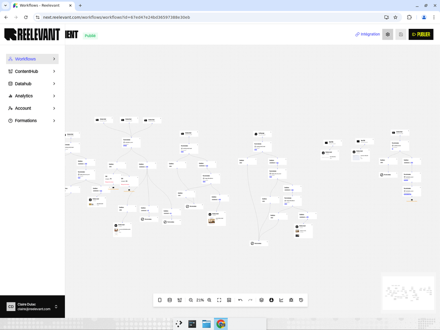440x330 pixels.
Task: Click thumbnail in visual node under right Web HTML
Action: (x=356, y=158)
